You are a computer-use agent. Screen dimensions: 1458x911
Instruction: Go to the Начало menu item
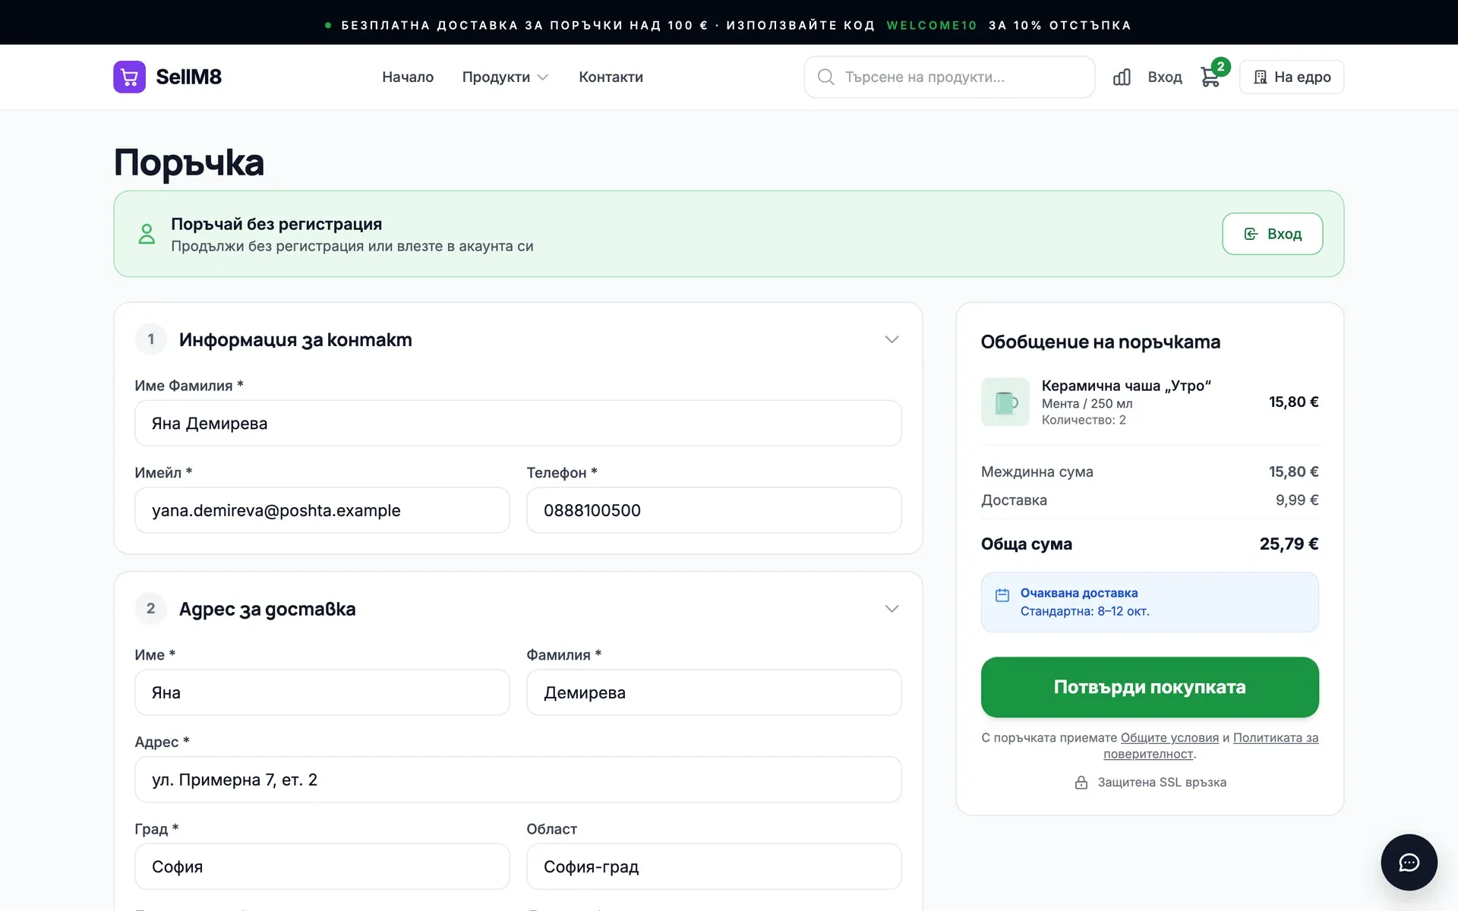coord(408,77)
